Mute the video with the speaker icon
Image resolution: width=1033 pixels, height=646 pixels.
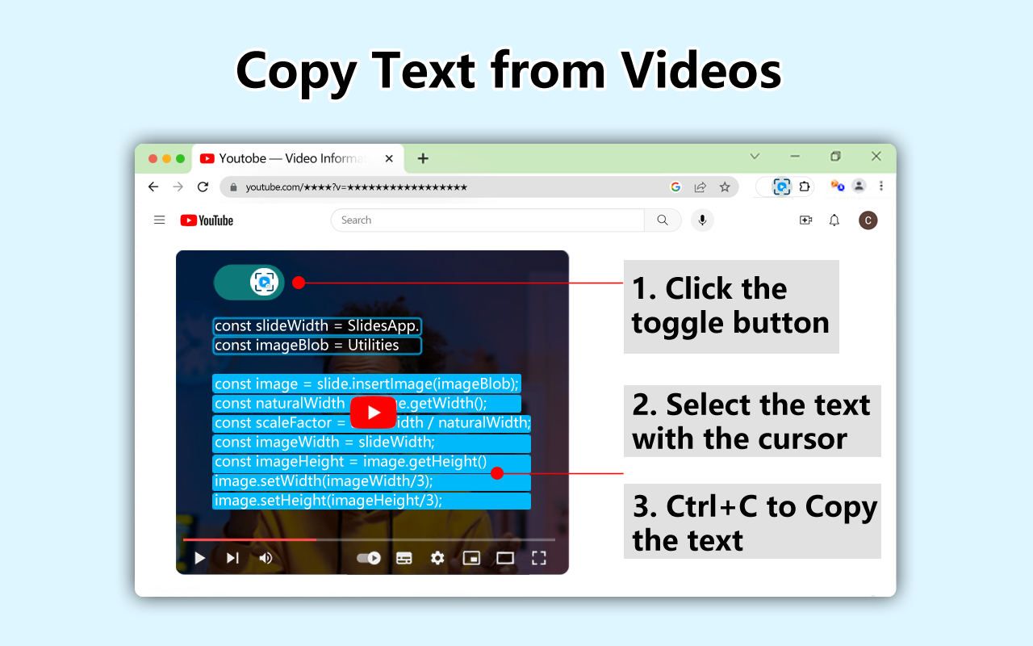tap(266, 558)
